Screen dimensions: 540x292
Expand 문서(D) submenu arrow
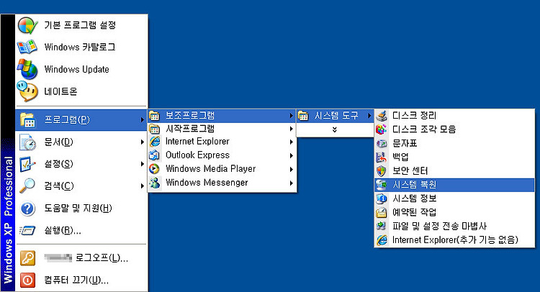coord(142,142)
